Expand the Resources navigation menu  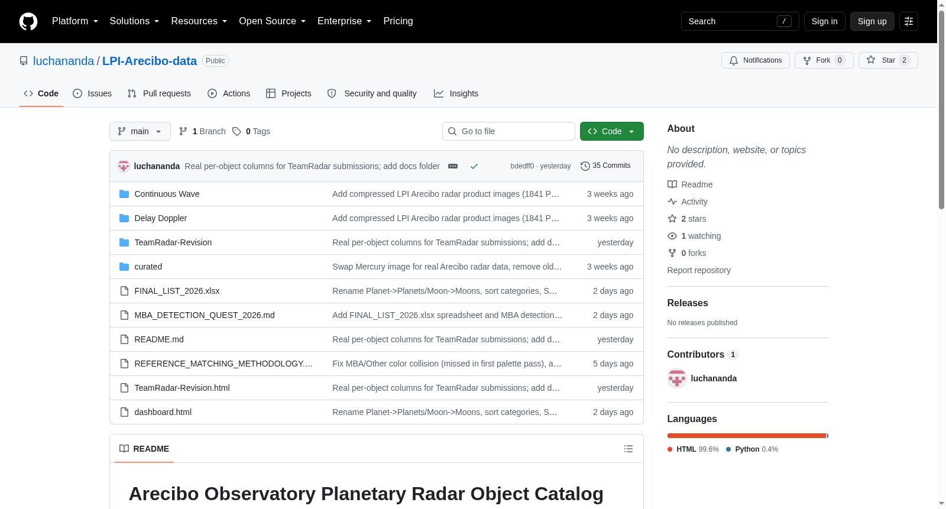click(x=199, y=21)
